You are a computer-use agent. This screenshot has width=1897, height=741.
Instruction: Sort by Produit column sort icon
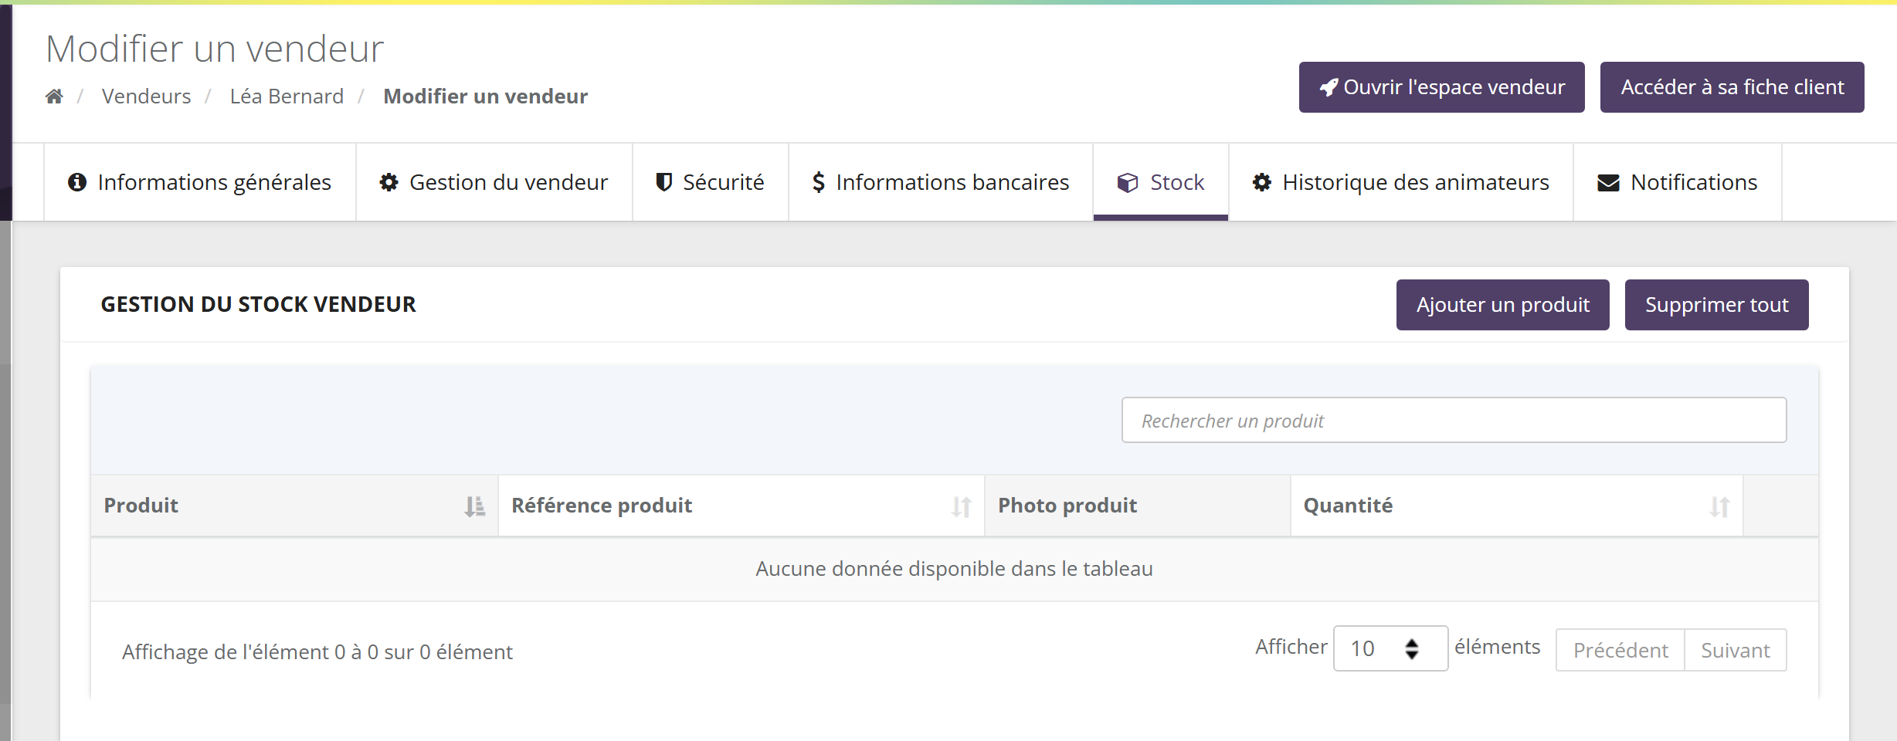coord(474,506)
